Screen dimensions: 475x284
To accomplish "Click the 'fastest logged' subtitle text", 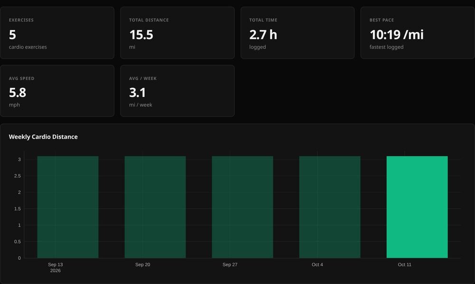I will 387,47.
